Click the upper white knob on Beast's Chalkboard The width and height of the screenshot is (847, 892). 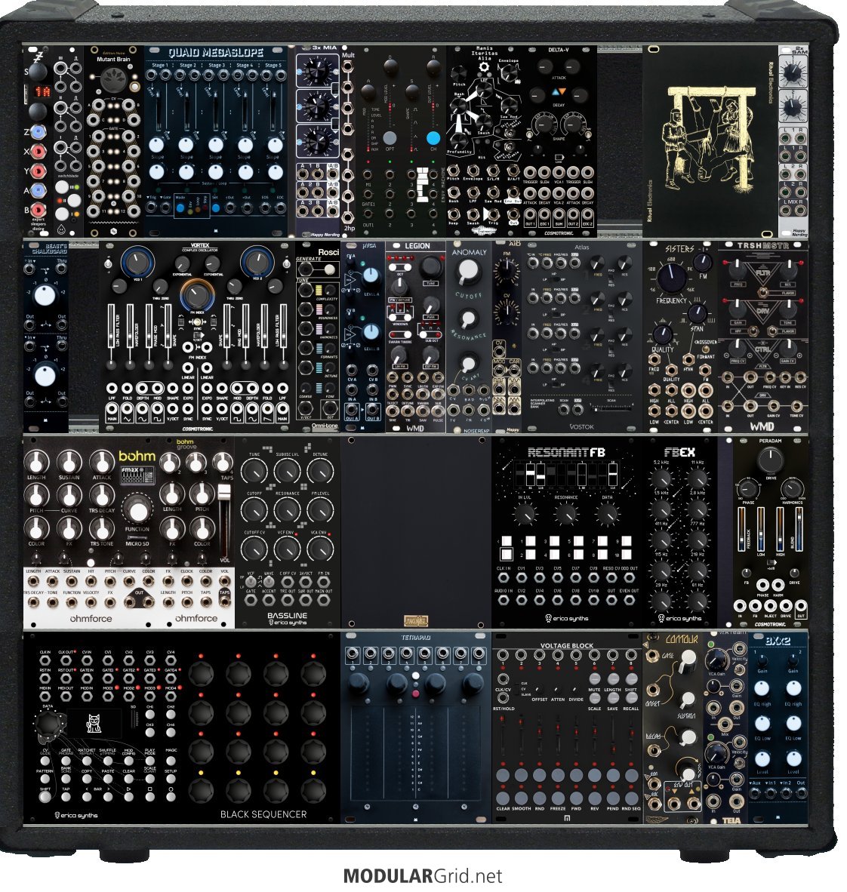(45, 295)
